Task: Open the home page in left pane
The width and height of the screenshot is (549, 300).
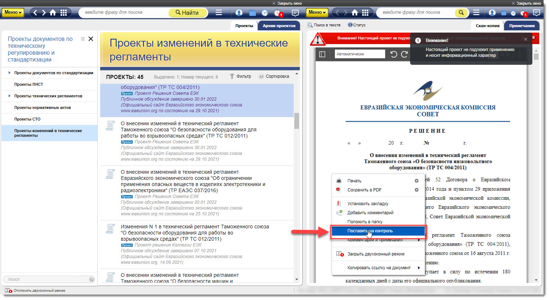Action: pyautogui.click(x=53, y=13)
